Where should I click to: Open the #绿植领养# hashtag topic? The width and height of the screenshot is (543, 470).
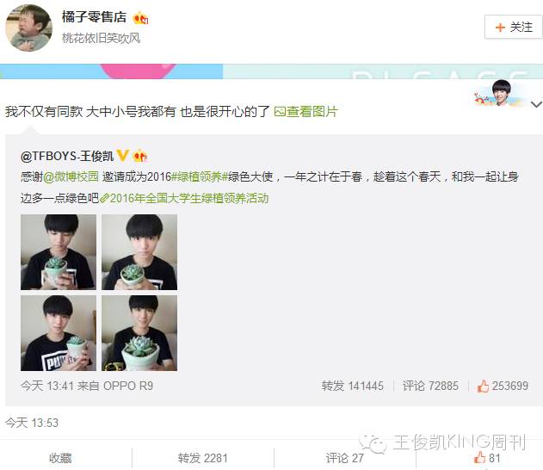coord(200,176)
